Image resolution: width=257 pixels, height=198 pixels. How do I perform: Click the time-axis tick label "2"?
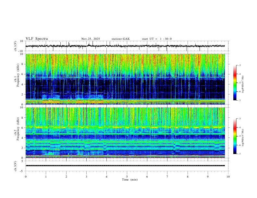click(66, 177)
